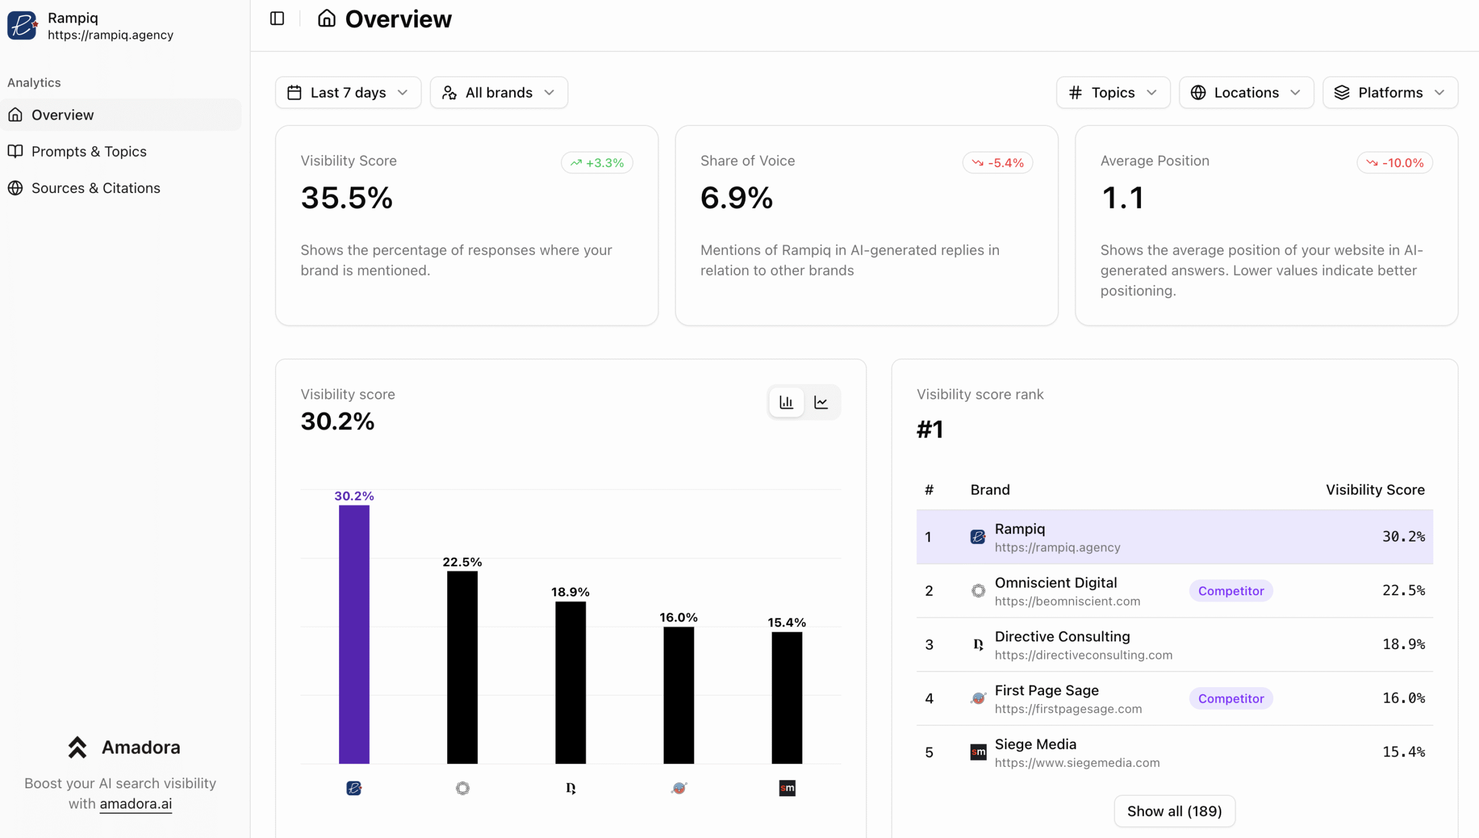This screenshot has width=1479, height=838.
Task: Switch chart to line view
Action: click(x=821, y=402)
